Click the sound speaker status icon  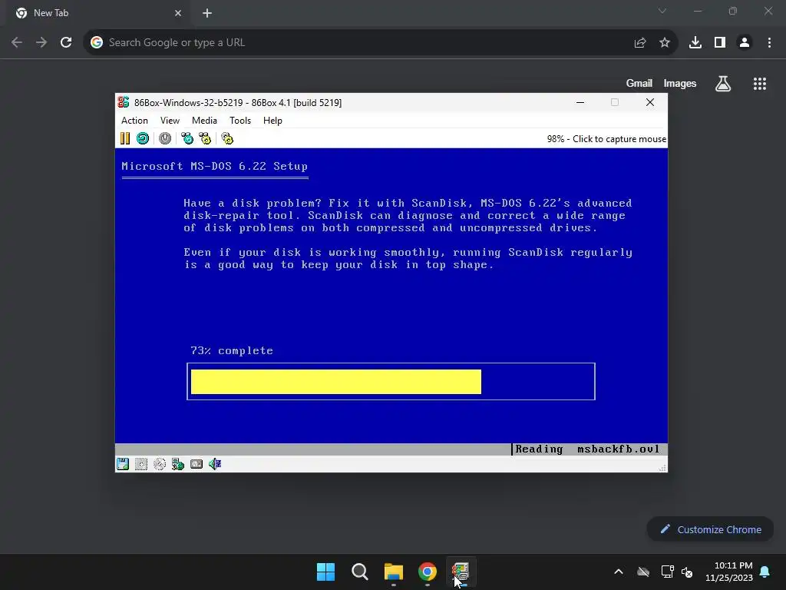(x=215, y=464)
